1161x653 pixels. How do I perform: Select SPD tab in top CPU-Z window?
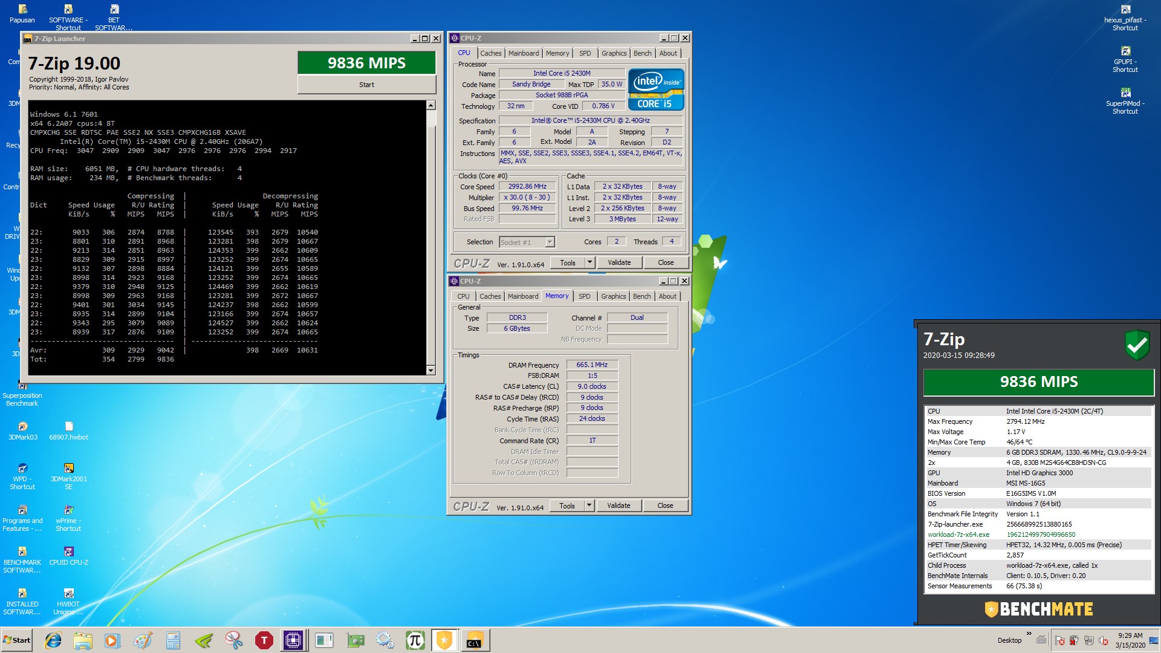point(585,53)
